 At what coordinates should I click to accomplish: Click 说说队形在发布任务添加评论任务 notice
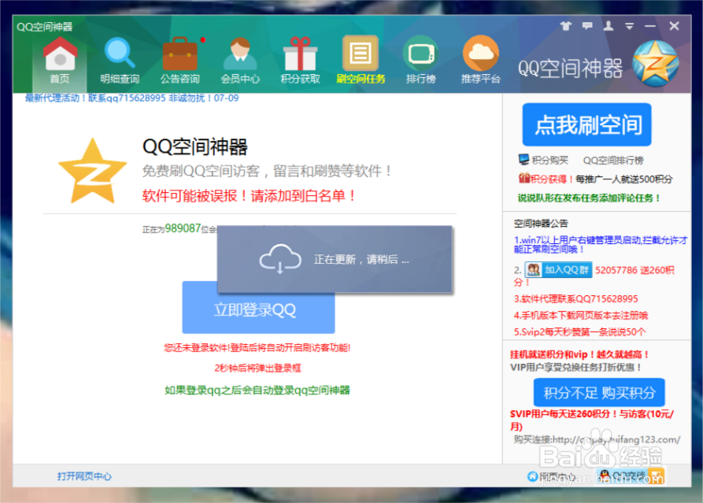[x=589, y=198]
